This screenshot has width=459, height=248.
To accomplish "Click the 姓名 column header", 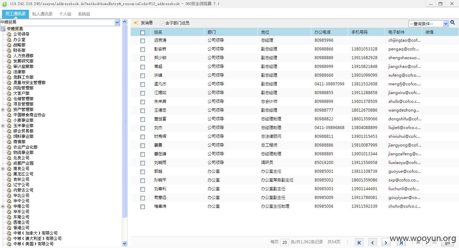I will coord(177,32).
